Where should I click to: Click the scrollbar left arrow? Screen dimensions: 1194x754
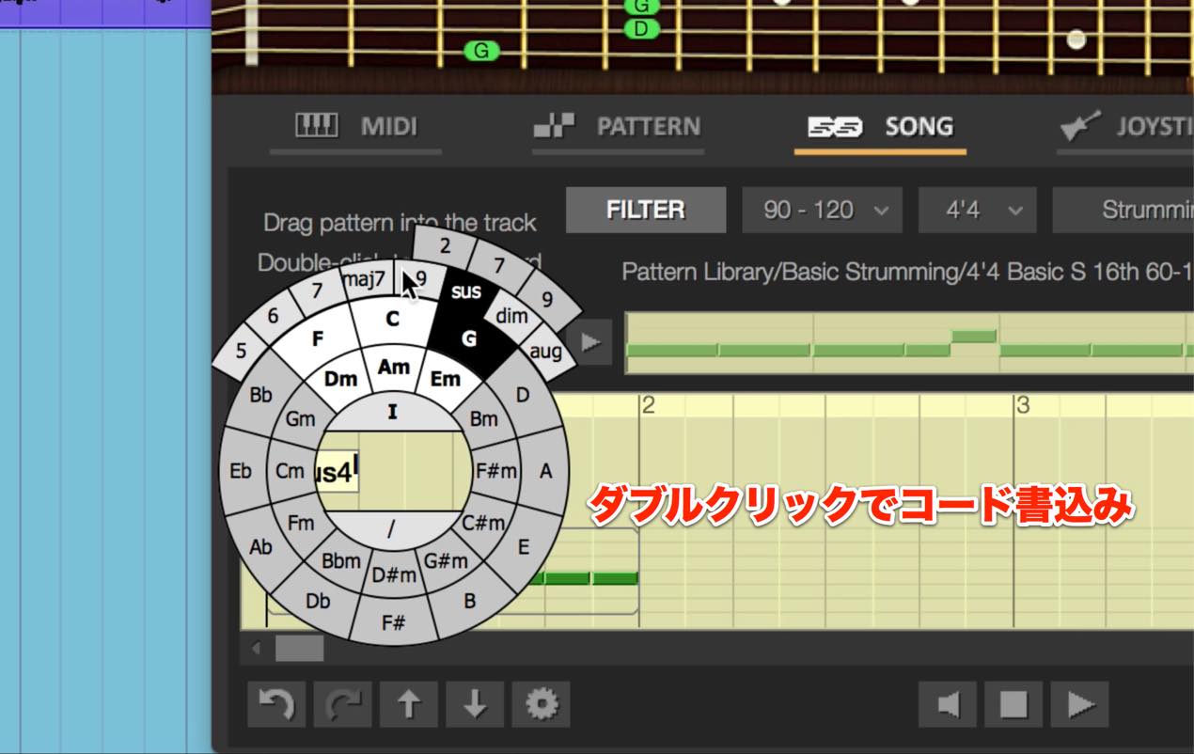(x=256, y=648)
